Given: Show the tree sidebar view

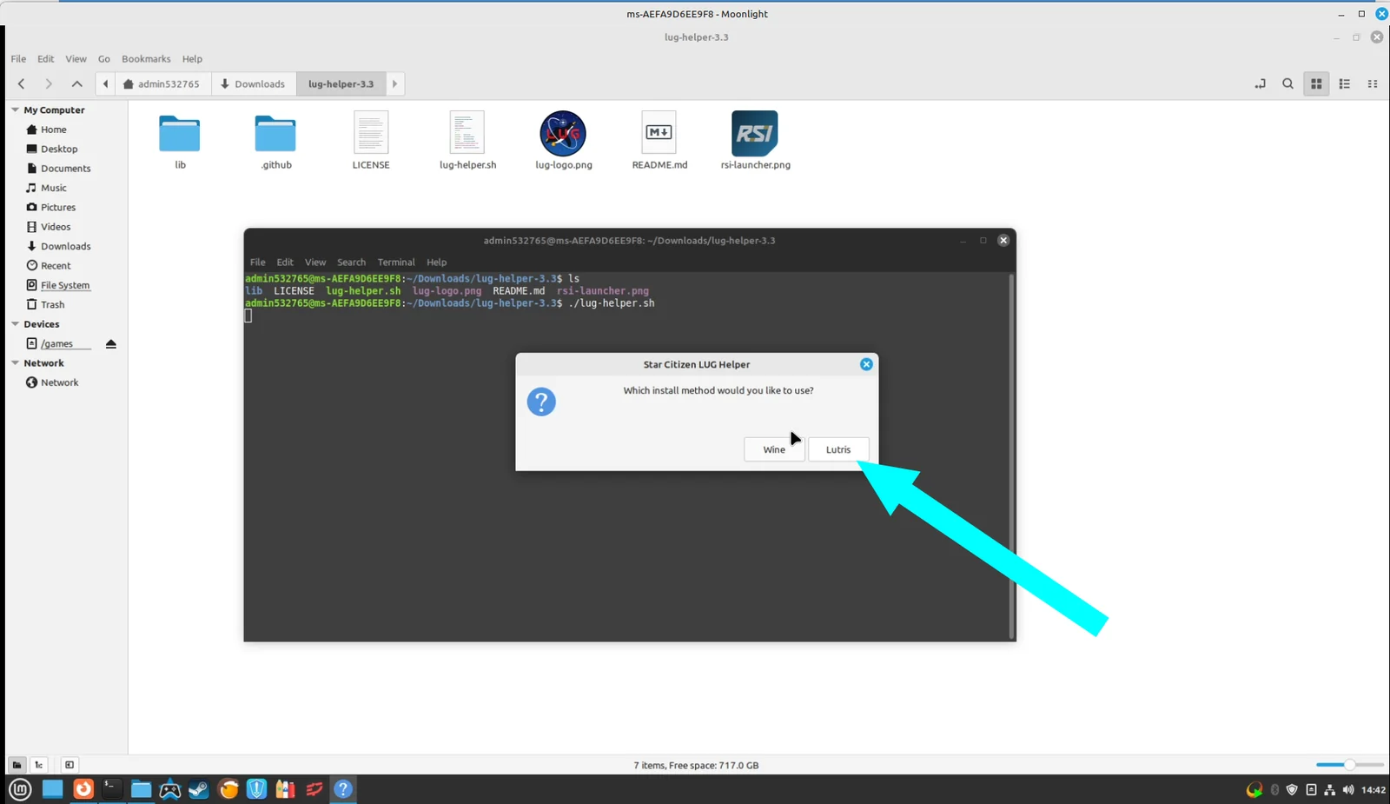Looking at the screenshot, I should pyautogui.click(x=39, y=765).
